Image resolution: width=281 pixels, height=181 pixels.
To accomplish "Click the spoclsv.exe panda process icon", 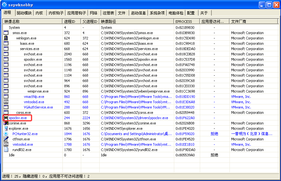I will (6, 118).
